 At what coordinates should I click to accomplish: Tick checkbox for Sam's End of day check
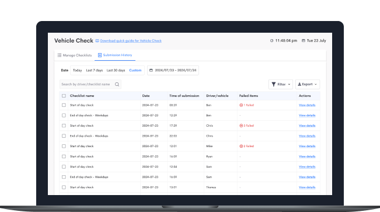64,177
